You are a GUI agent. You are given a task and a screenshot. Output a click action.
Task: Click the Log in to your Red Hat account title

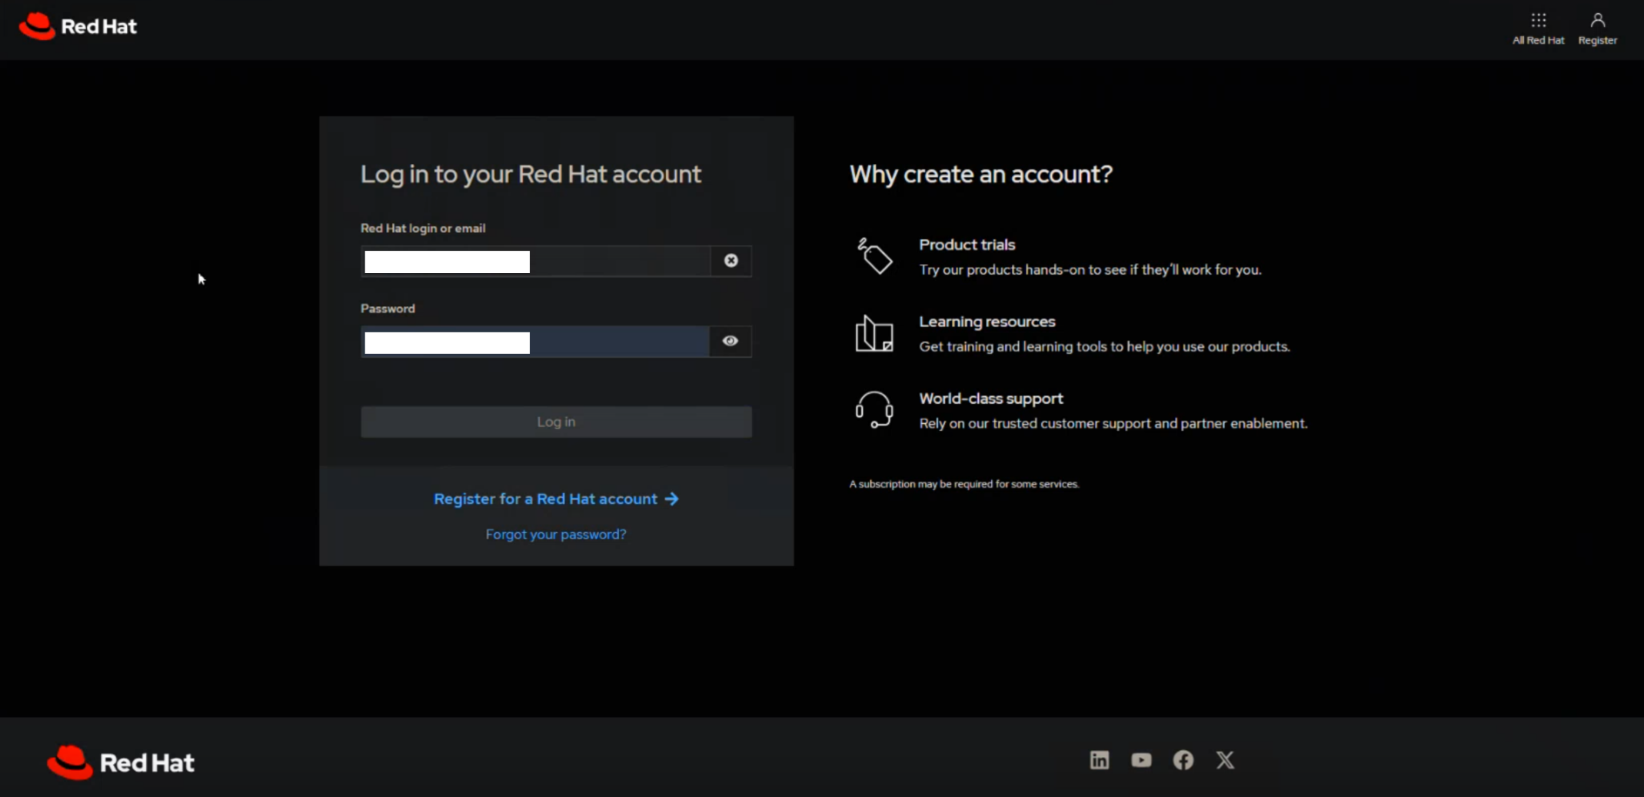click(531, 175)
